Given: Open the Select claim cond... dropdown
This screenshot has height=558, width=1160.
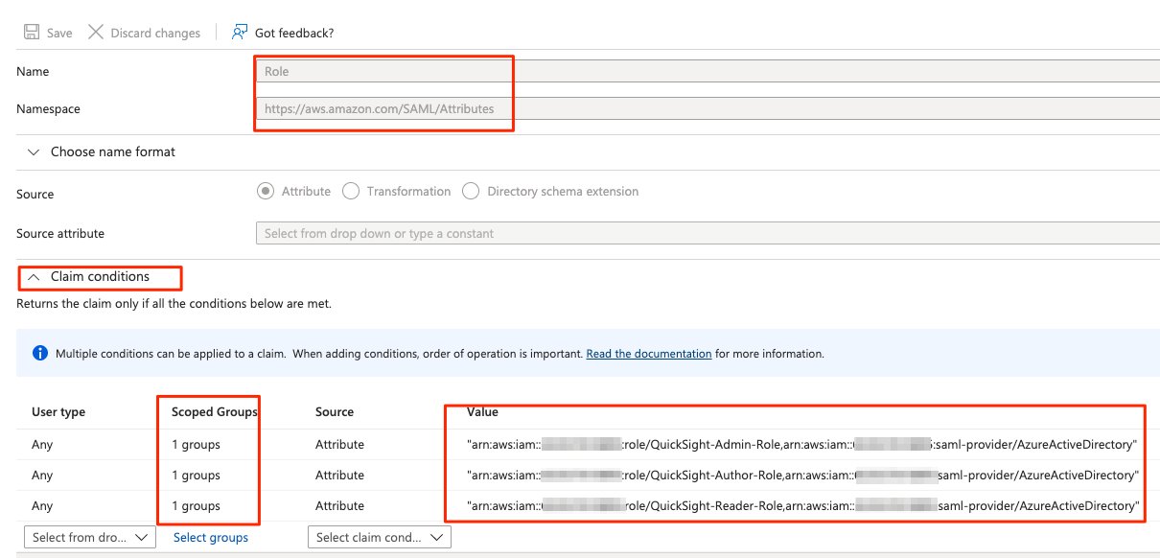Looking at the screenshot, I should 380,537.
